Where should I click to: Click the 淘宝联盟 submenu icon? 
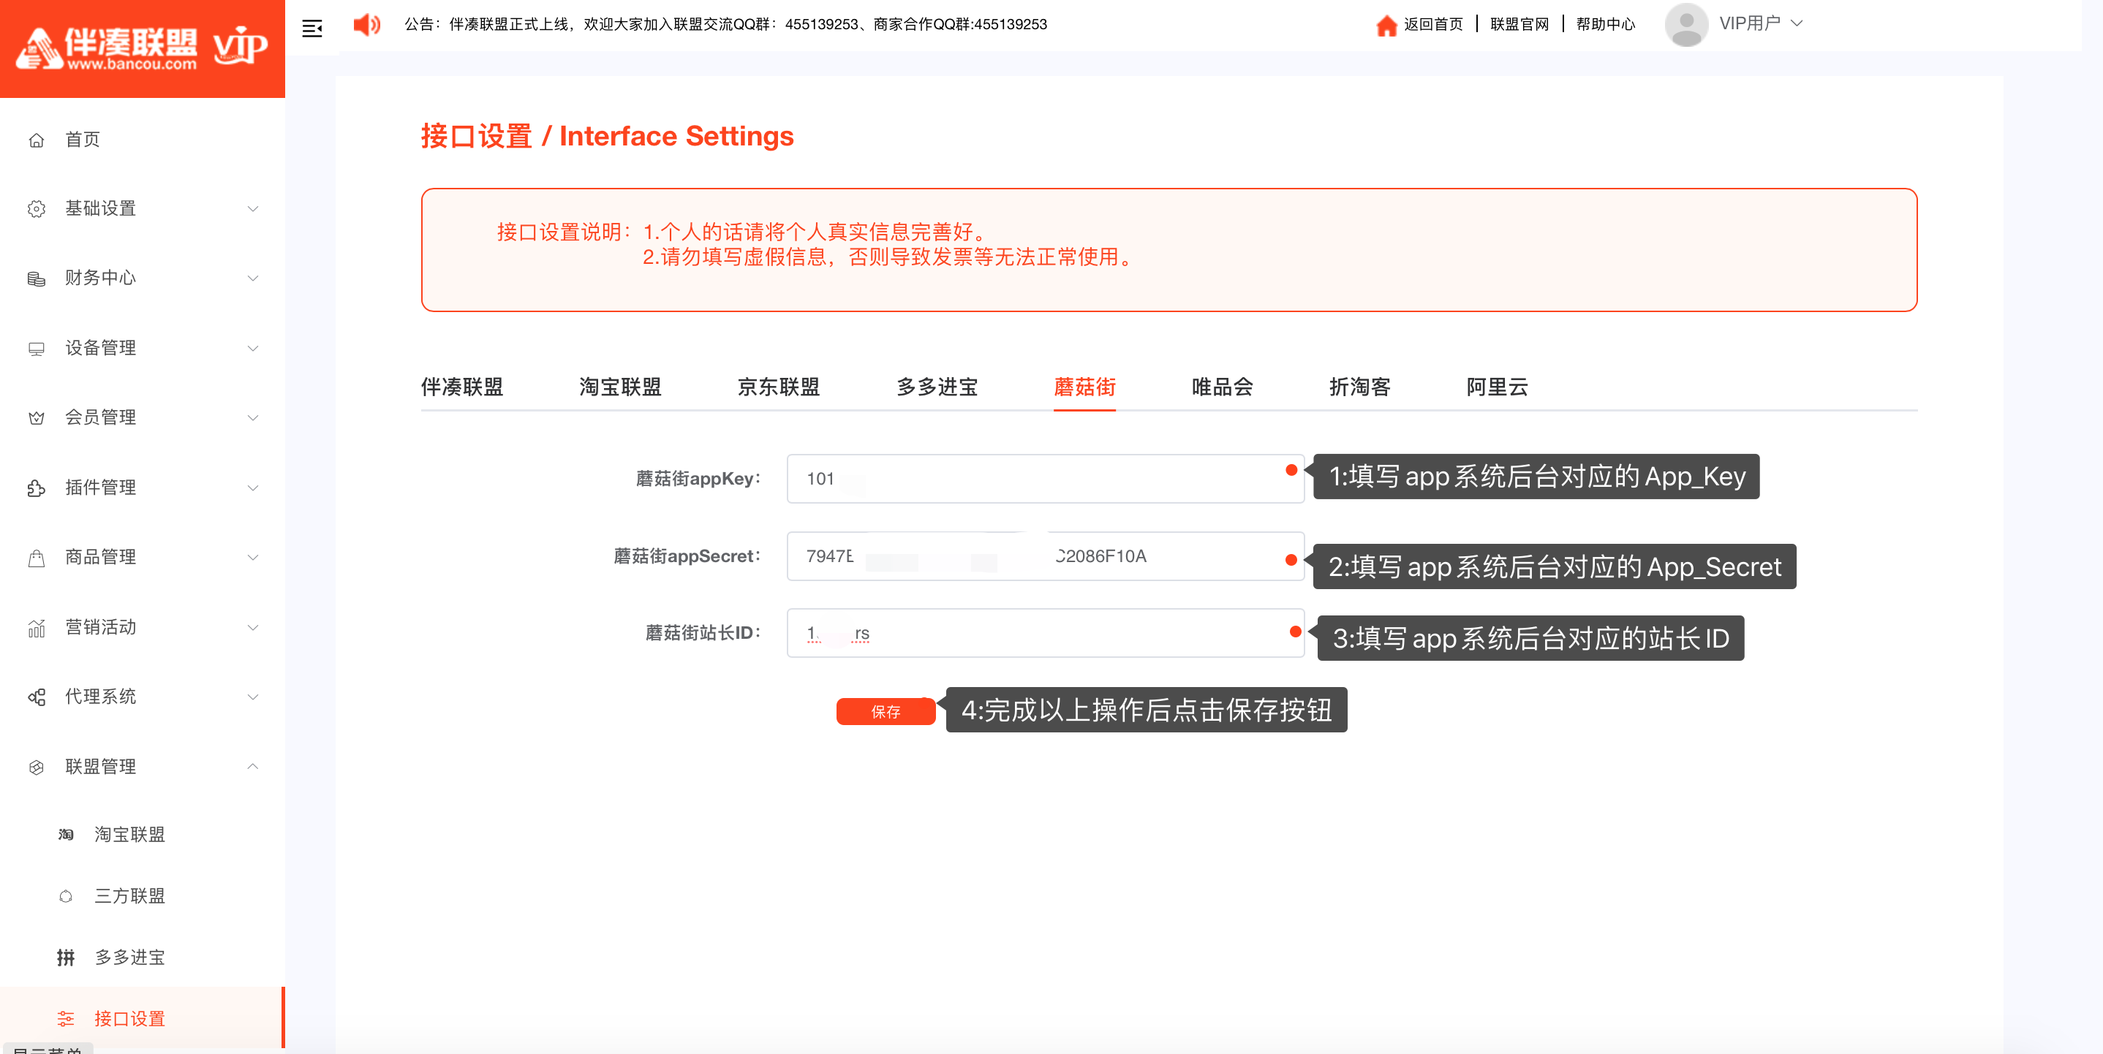(65, 835)
